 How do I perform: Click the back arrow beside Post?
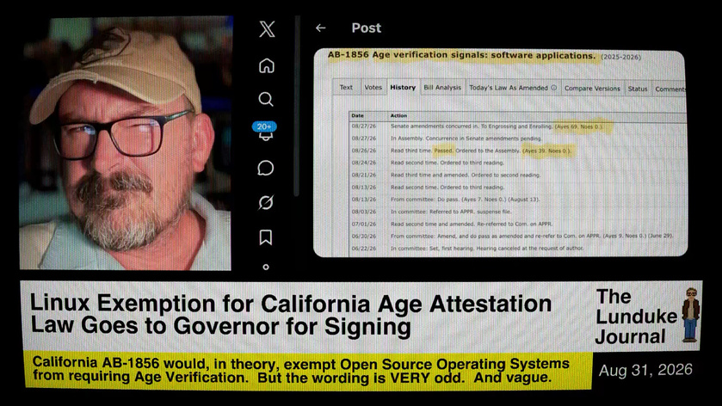[320, 28]
